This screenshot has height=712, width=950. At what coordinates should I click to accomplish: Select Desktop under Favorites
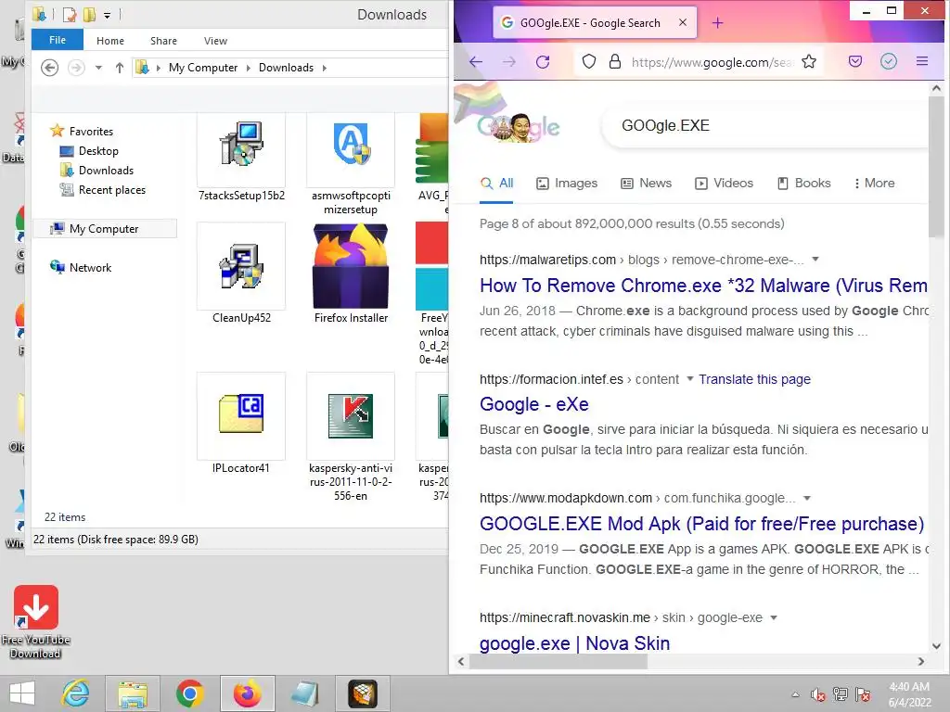98,151
